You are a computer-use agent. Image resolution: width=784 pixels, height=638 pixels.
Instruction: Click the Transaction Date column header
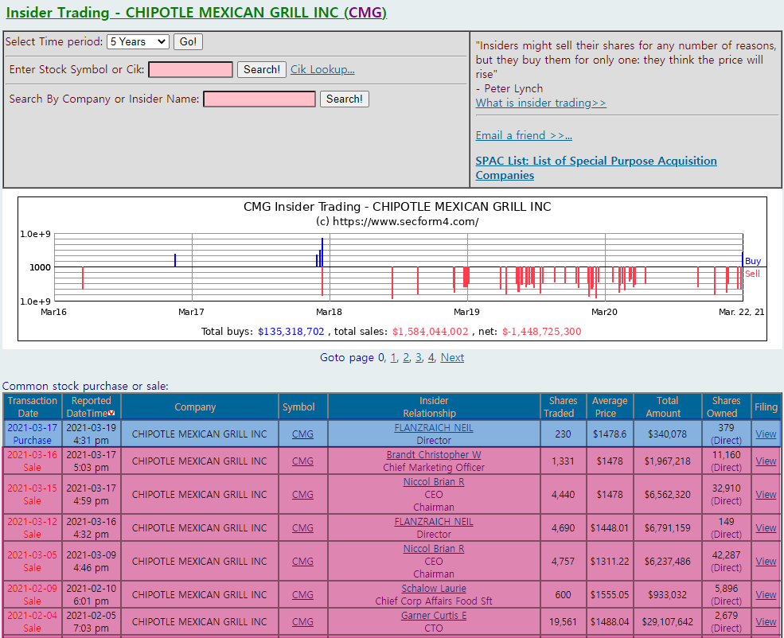click(32, 407)
